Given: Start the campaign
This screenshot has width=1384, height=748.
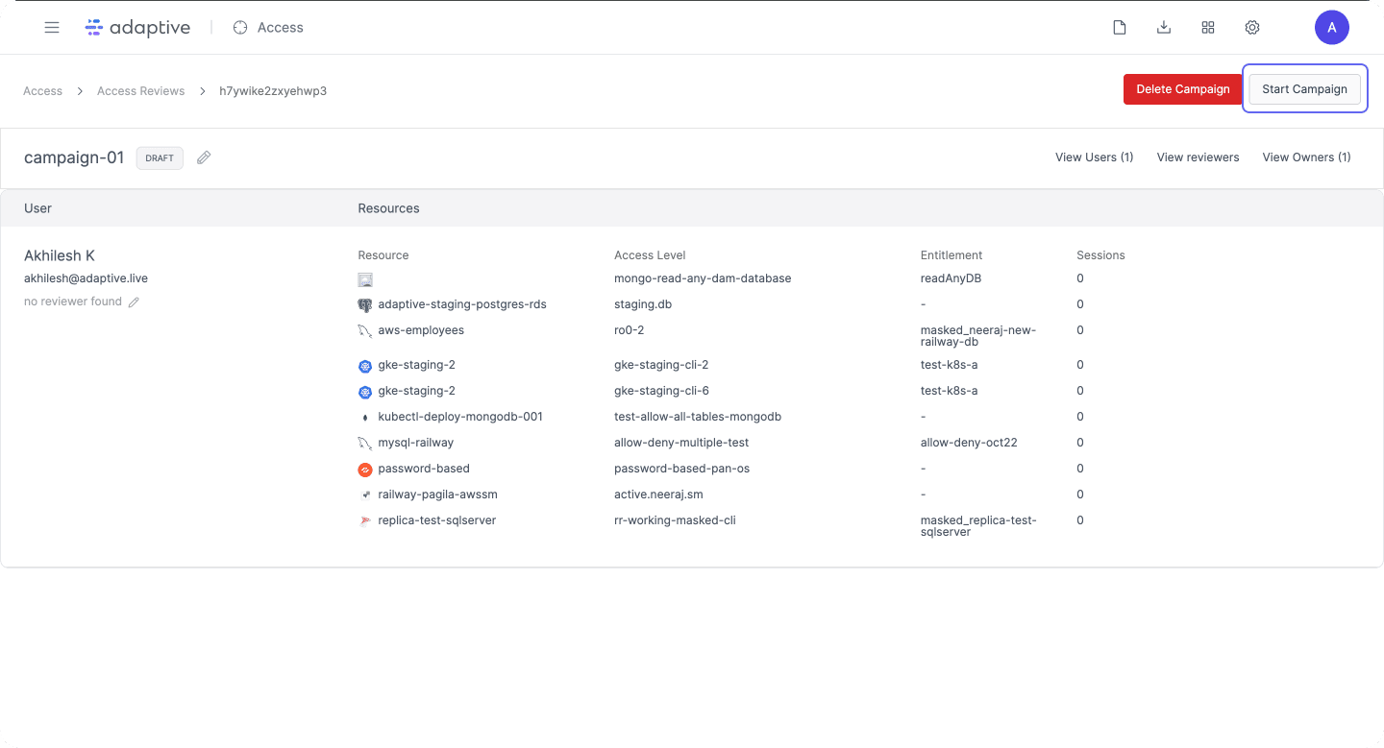Looking at the screenshot, I should pyautogui.click(x=1305, y=89).
